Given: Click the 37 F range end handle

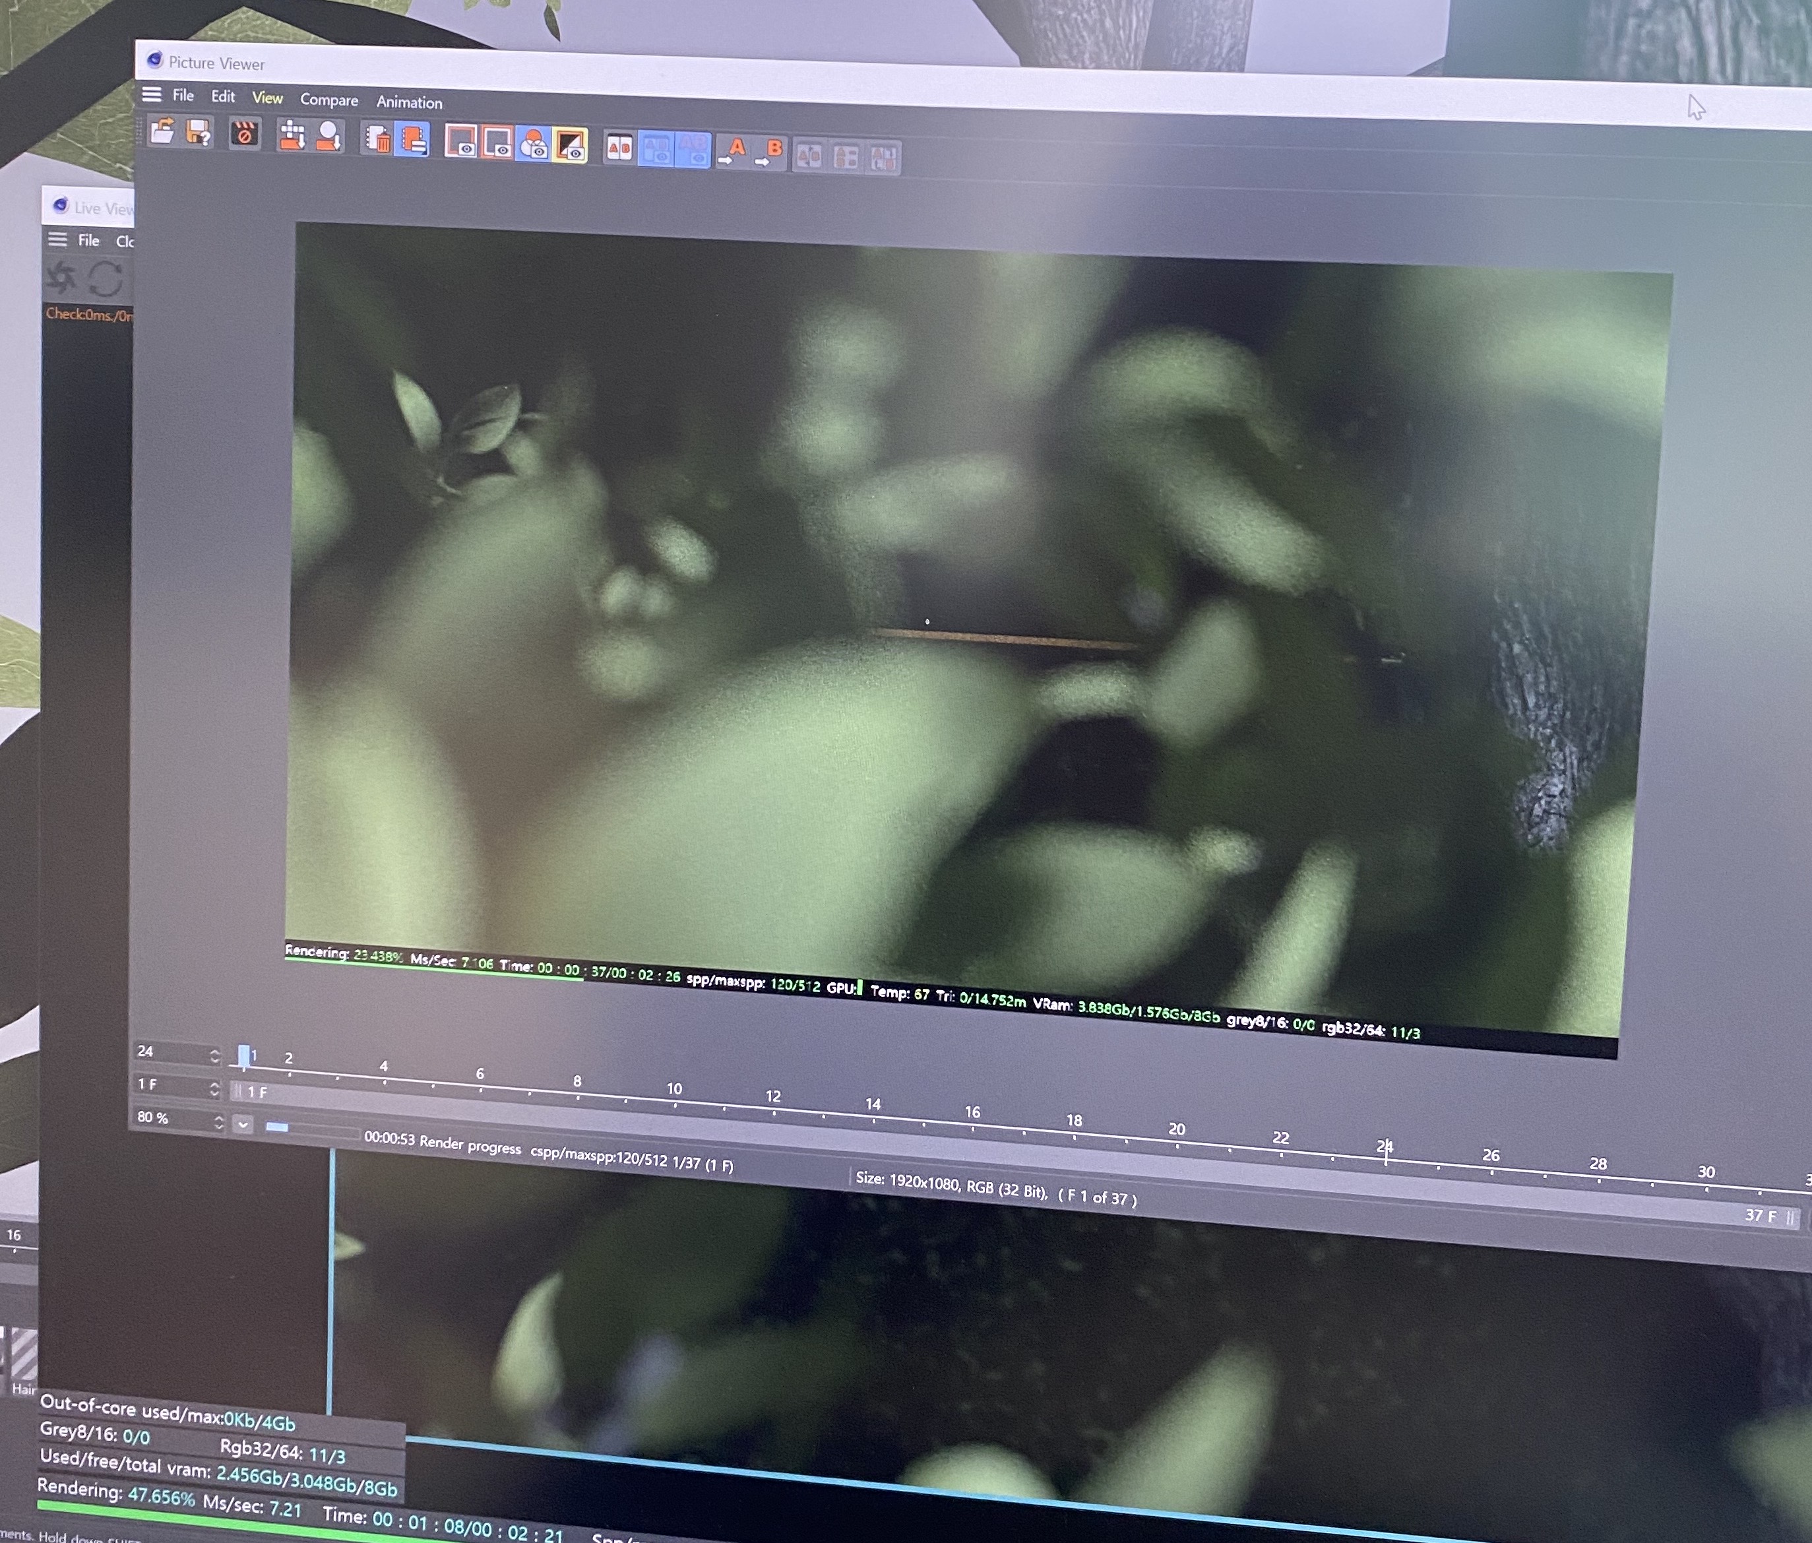Looking at the screenshot, I should (x=1791, y=1216).
